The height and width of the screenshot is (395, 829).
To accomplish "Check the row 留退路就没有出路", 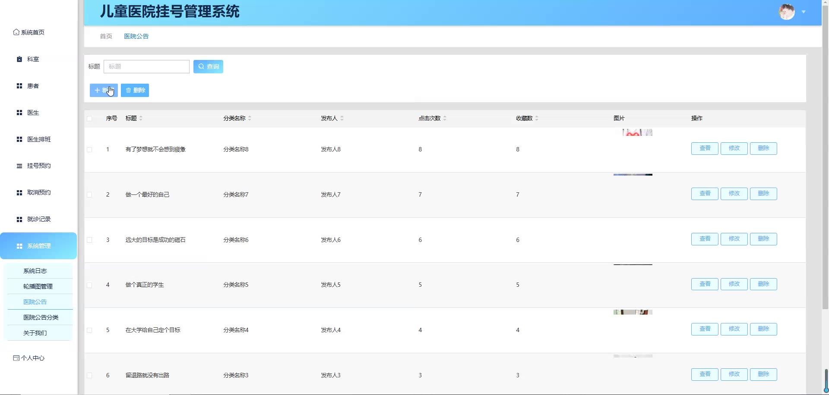I will 89,376.
